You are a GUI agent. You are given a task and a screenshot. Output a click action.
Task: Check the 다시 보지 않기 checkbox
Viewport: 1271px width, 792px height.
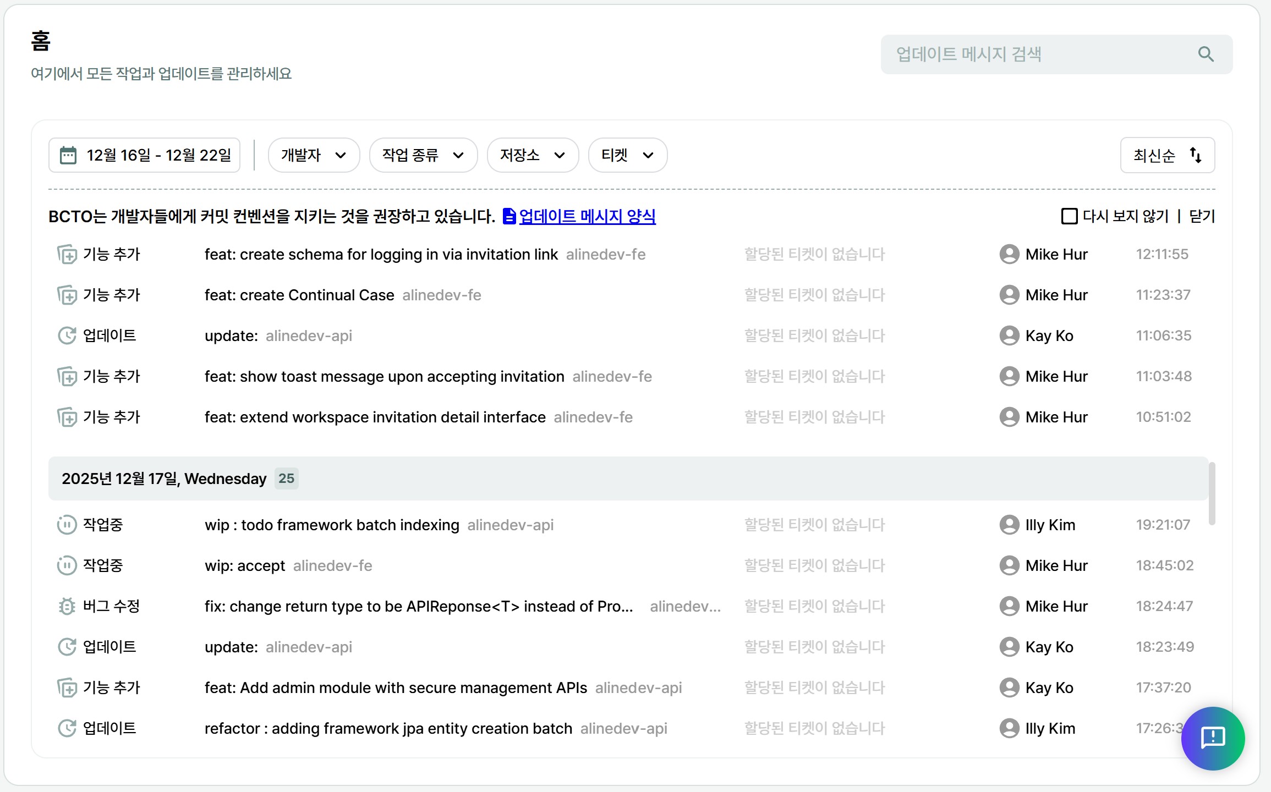pyautogui.click(x=1069, y=216)
